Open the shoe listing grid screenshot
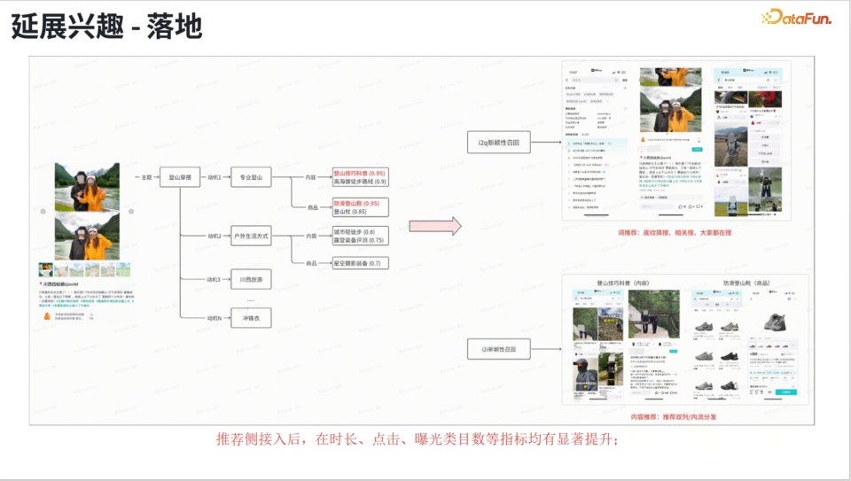 (x=717, y=345)
